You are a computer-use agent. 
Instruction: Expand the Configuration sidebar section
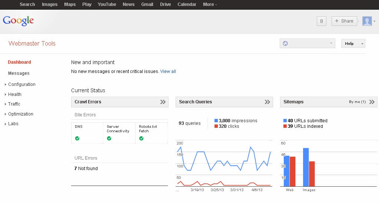point(22,84)
